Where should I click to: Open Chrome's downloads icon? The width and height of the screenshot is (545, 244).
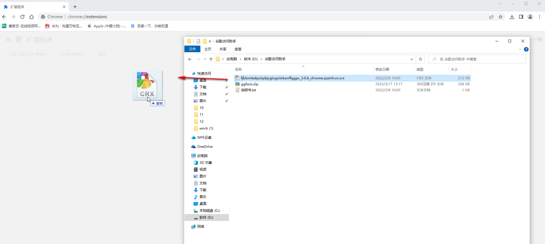tap(512, 17)
